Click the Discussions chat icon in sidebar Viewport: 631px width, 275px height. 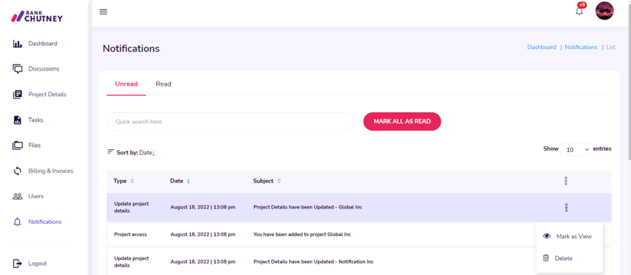coord(17,69)
